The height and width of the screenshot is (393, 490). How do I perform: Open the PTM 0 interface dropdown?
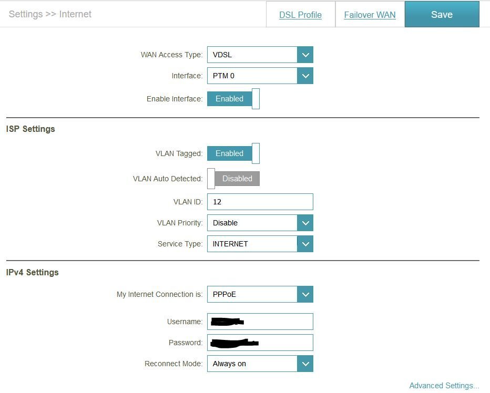pyautogui.click(x=252, y=76)
